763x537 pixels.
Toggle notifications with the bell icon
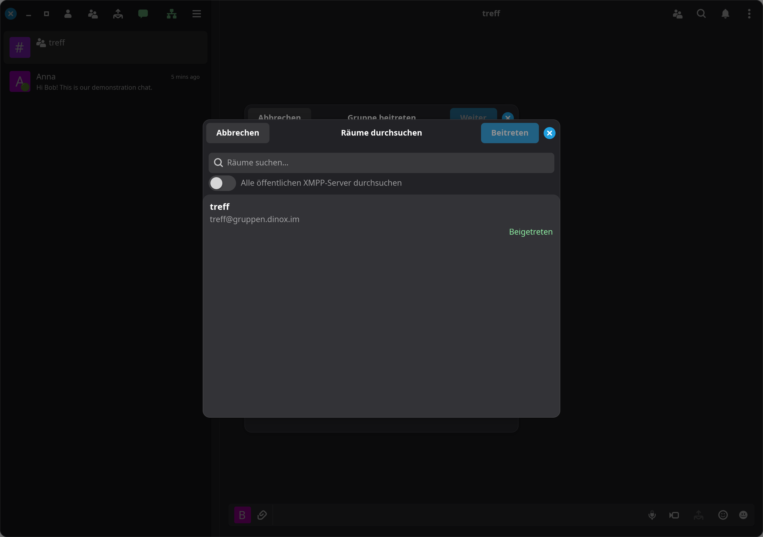pyautogui.click(x=725, y=14)
